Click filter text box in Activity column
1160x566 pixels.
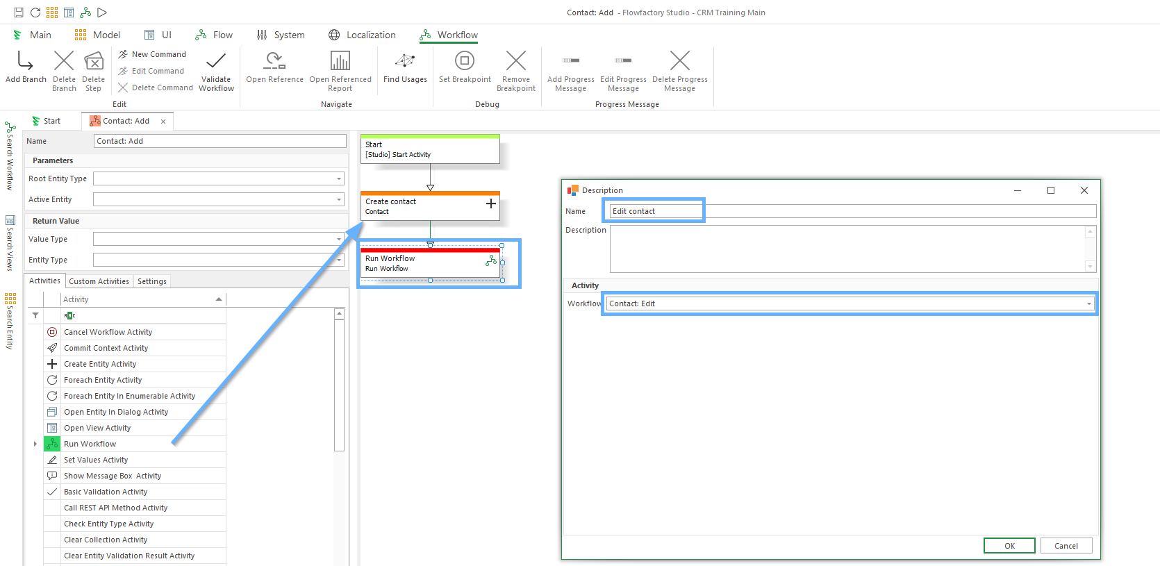point(143,315)
